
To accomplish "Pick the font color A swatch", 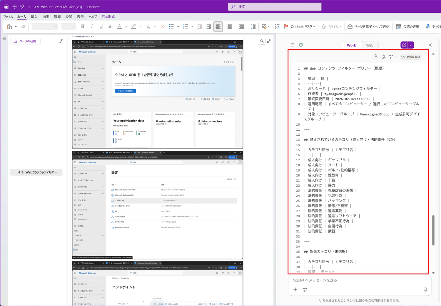I will pyautogui.click(x=119, y=26).
